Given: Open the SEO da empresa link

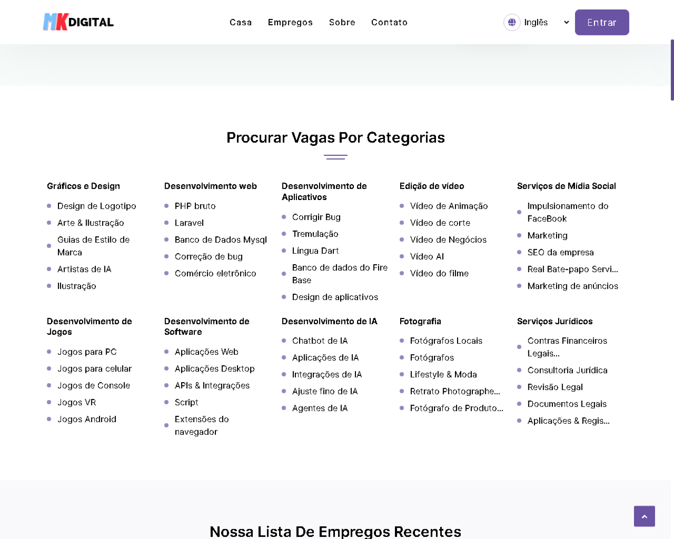Looking at the screenshot, I should click(560, 252).
